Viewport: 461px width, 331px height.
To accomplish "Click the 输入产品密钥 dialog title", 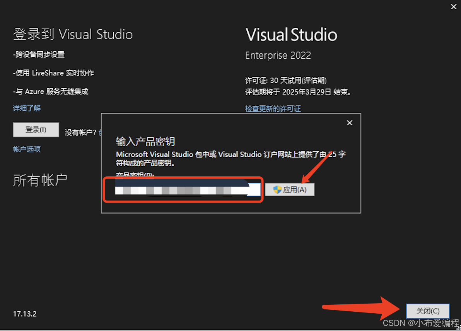I will click(145, 141).
